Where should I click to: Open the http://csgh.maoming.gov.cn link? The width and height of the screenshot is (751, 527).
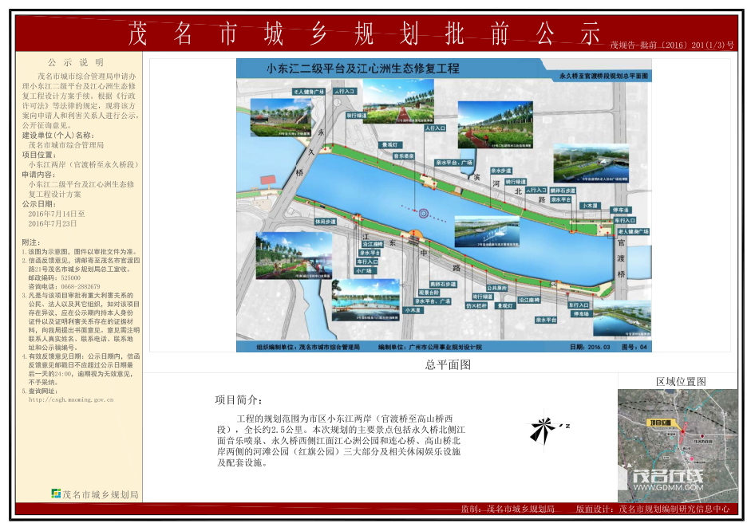71,399
